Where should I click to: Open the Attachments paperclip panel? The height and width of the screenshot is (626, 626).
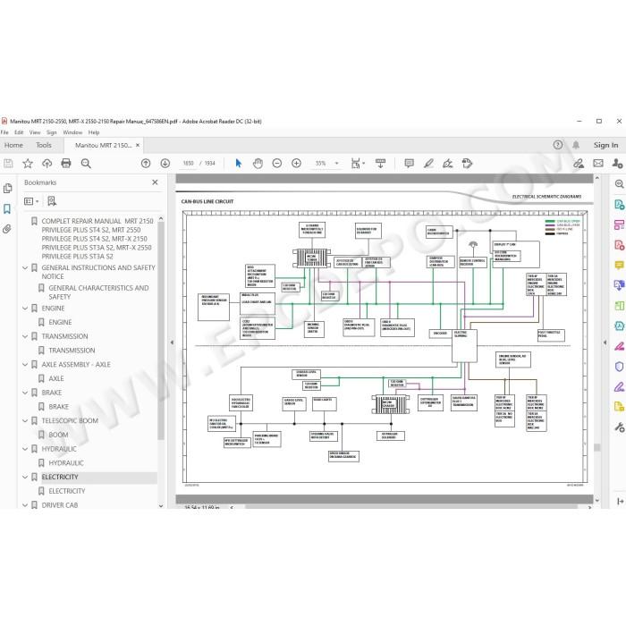7,229
